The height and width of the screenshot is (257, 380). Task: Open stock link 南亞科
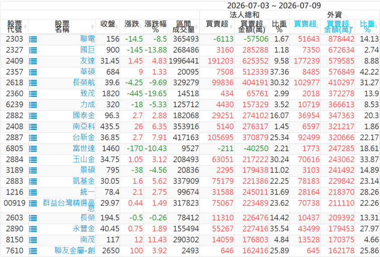coord(84,127)
